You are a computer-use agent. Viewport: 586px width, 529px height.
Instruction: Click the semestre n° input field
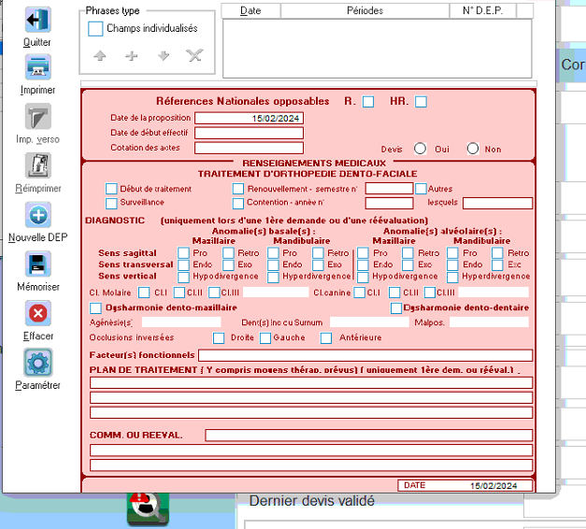(389, 189)
